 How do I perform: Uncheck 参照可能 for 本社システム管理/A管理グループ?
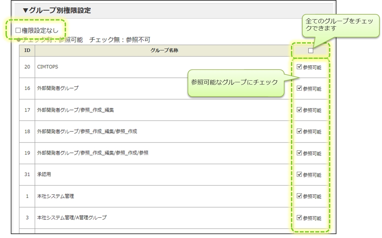[299, 218]
